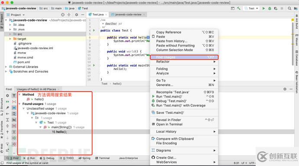Screen dimensions: 299x166
Task: Click the previous occurrence up arrow
Action: pos(7,132)
